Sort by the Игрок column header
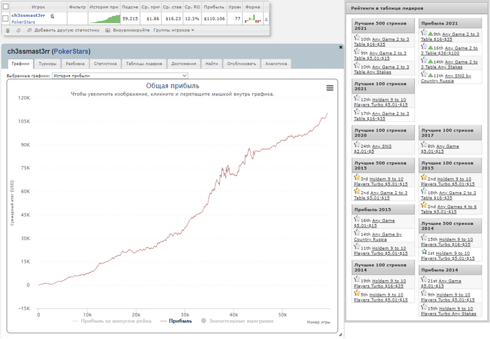The height and width of the screenshot is (339, 490). click(x=38, y=7)
